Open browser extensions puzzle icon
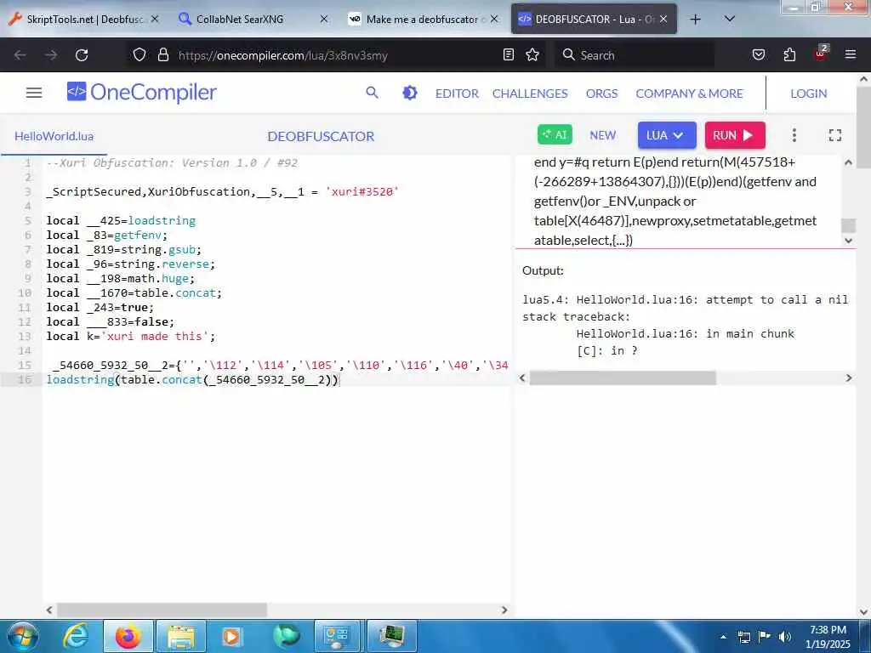 [789, 55]
